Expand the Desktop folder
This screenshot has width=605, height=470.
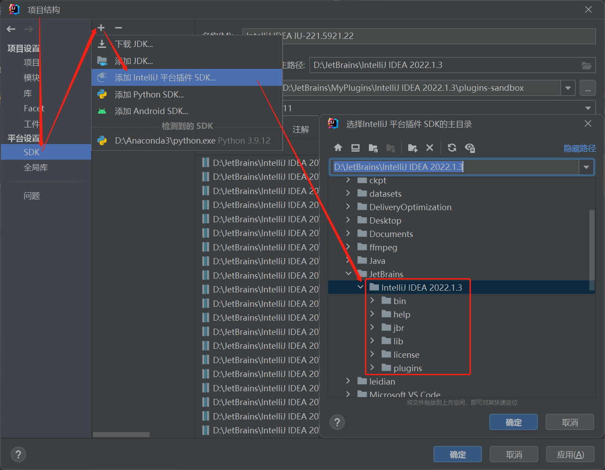click(x=348, y=220)
